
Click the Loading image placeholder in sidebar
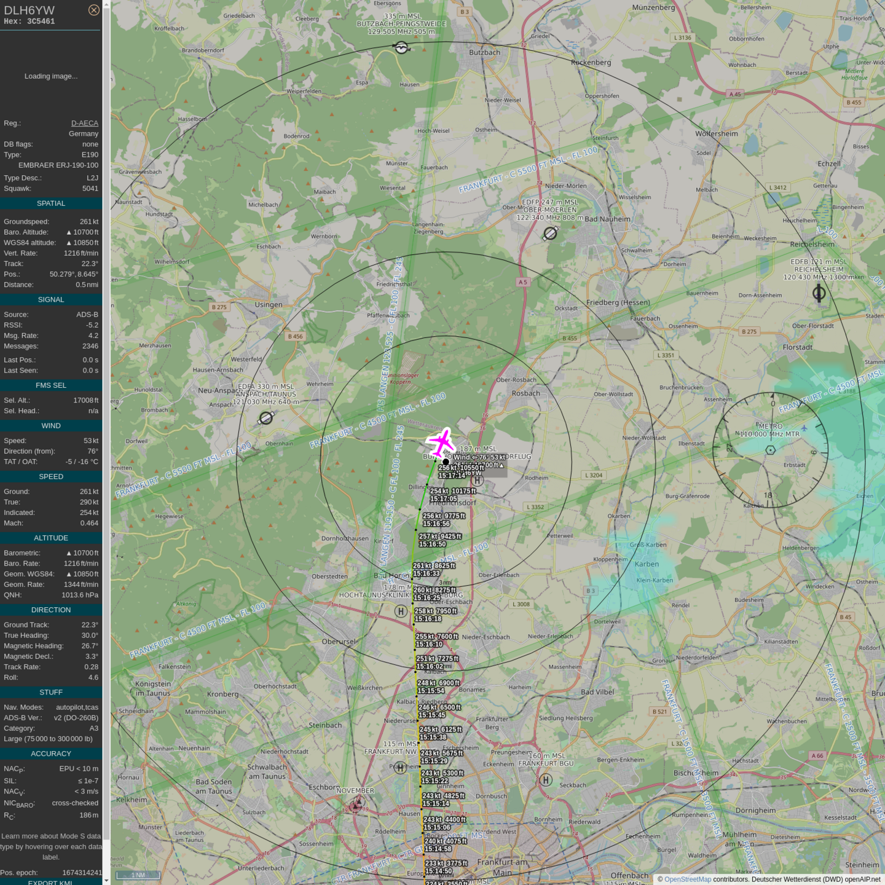click(51, 76)
